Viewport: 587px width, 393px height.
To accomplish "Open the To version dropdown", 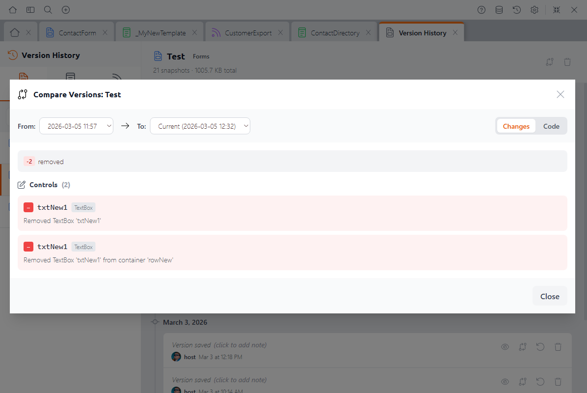I will click(x=200, y=126).
